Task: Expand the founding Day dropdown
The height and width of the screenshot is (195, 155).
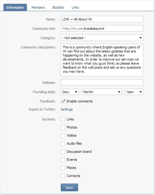Action: pos(70,92)
